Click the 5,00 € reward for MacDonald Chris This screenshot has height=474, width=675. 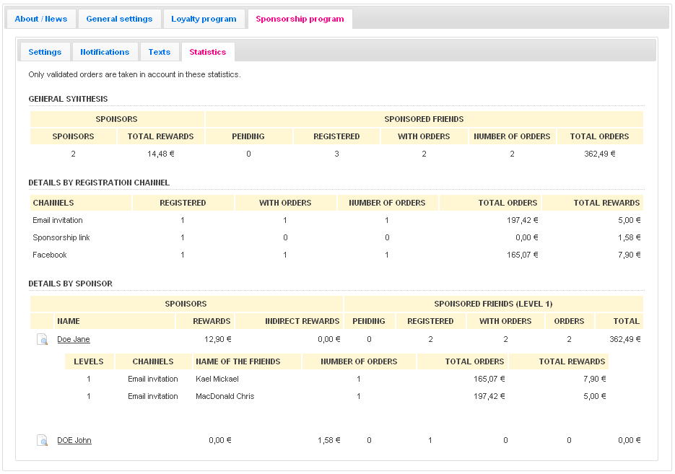click(594, 396)
